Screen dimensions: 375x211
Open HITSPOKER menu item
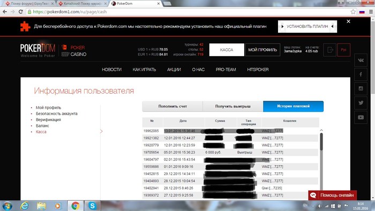(258, 70)
